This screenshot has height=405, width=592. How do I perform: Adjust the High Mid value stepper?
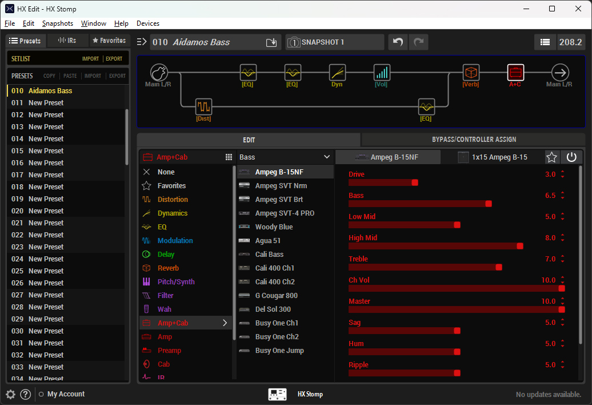562,237
